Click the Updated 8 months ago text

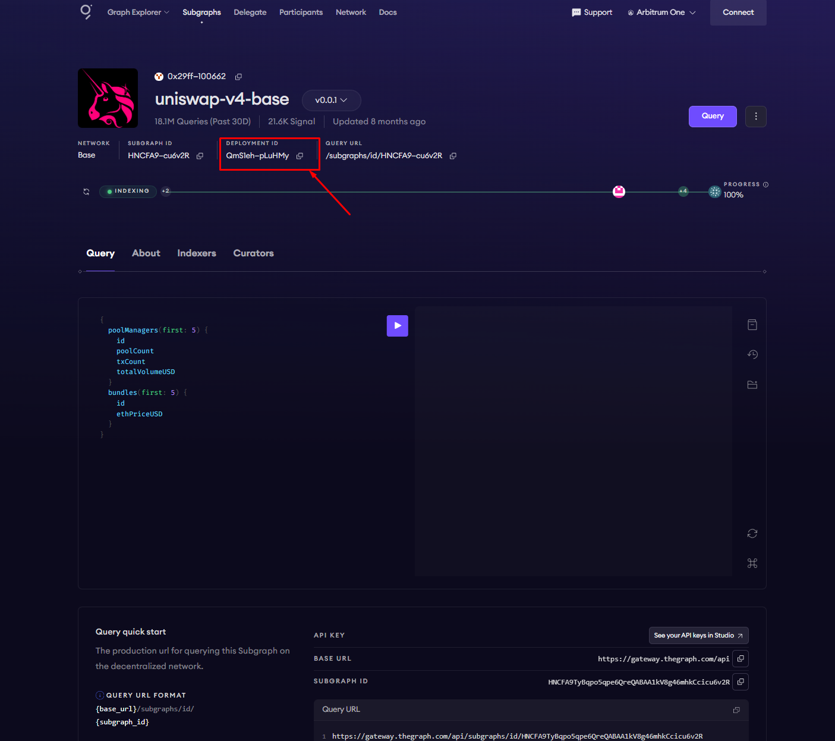379,121
